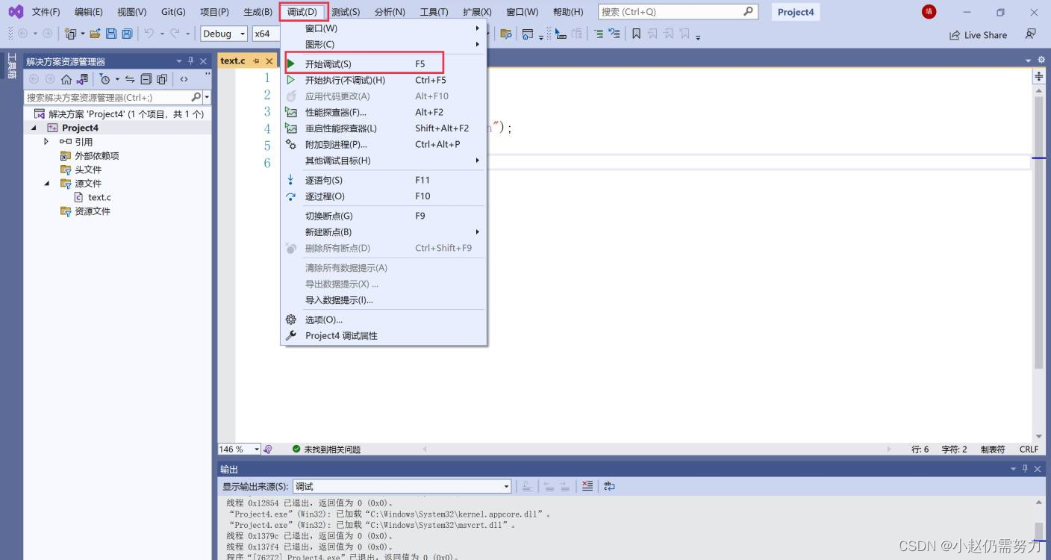This screenshot has width=1051, height=560.
Task: Toggle auto hide pin of Output panel
Action: click(1025, 469)
